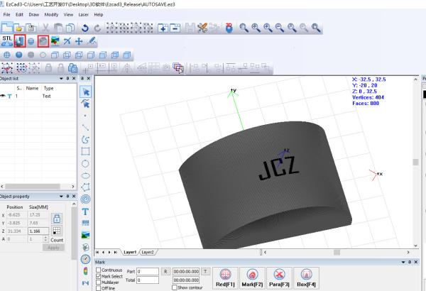Click the array grid icon above Count

[x=57, y=231]
